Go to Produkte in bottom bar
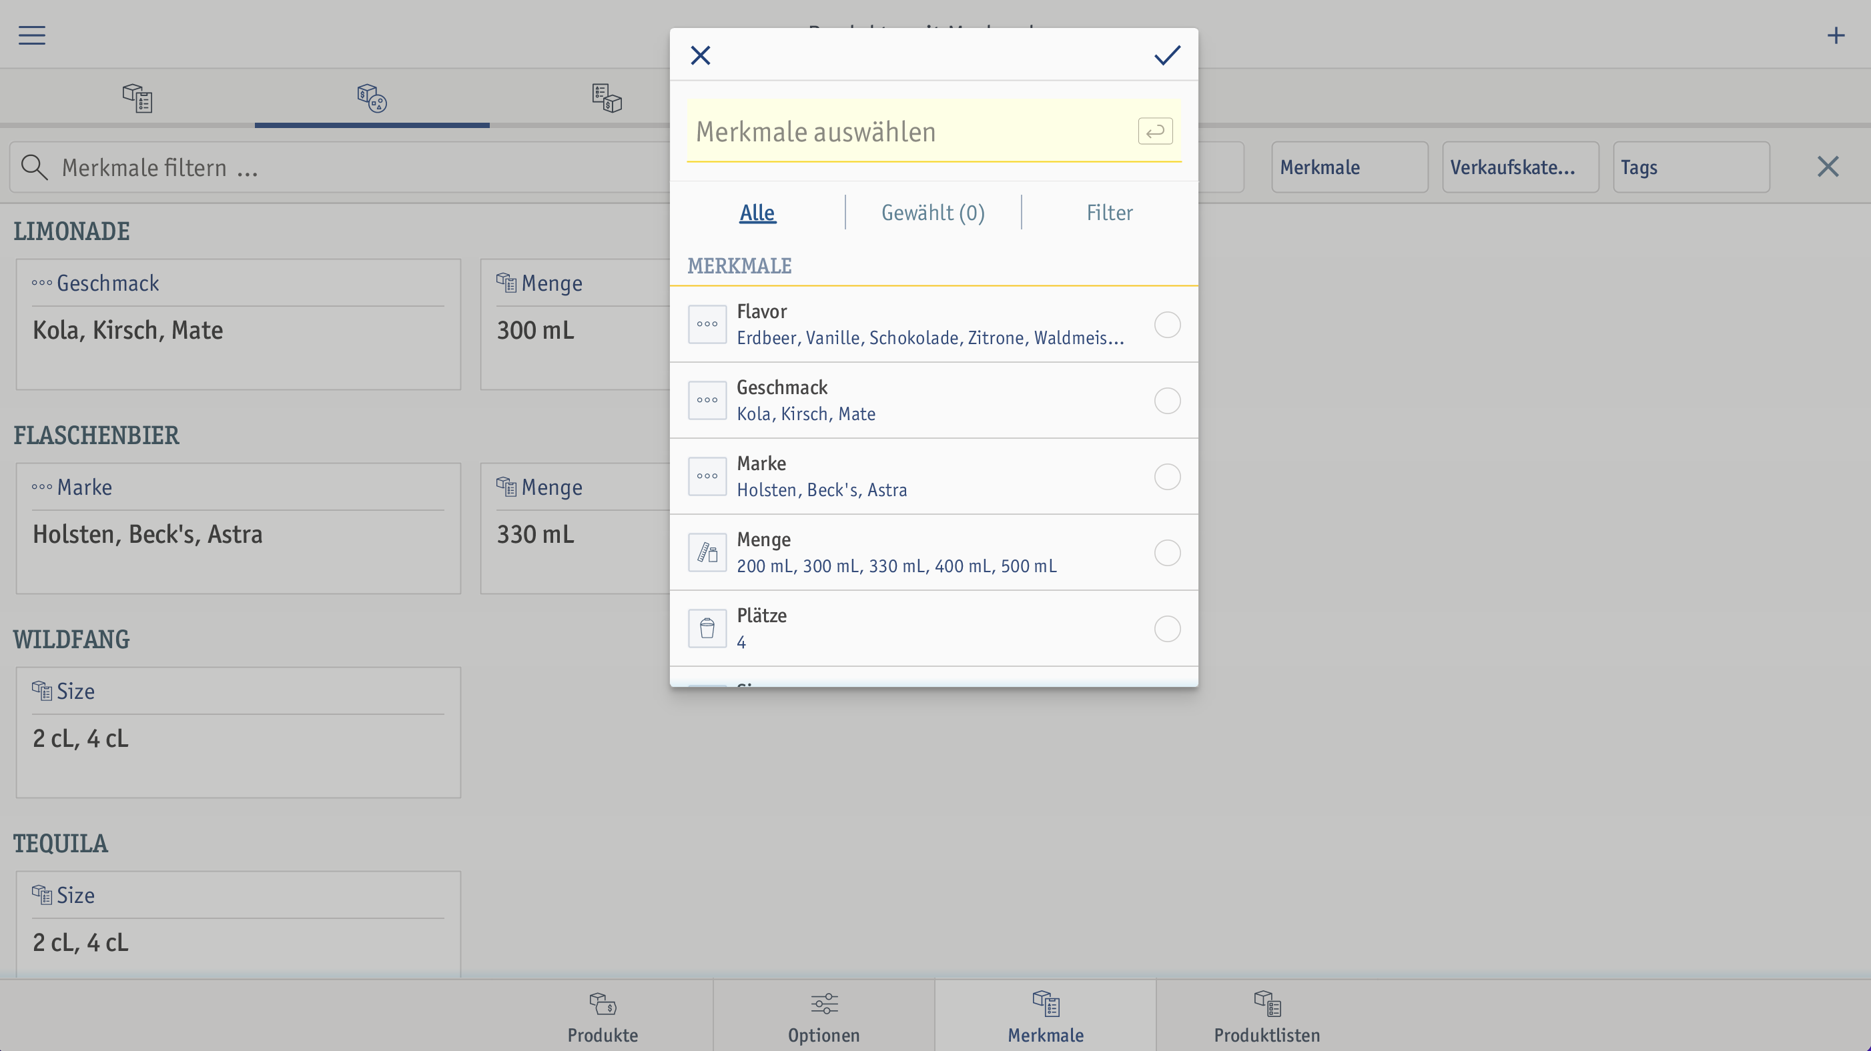The image size is (1871, 1051). 603,1016
